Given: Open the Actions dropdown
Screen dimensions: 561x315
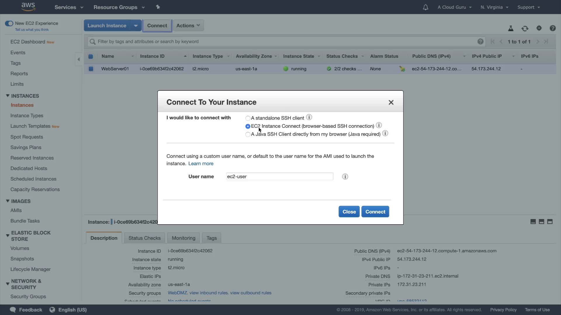Looking at the screenshot, I should coord(188,26).
